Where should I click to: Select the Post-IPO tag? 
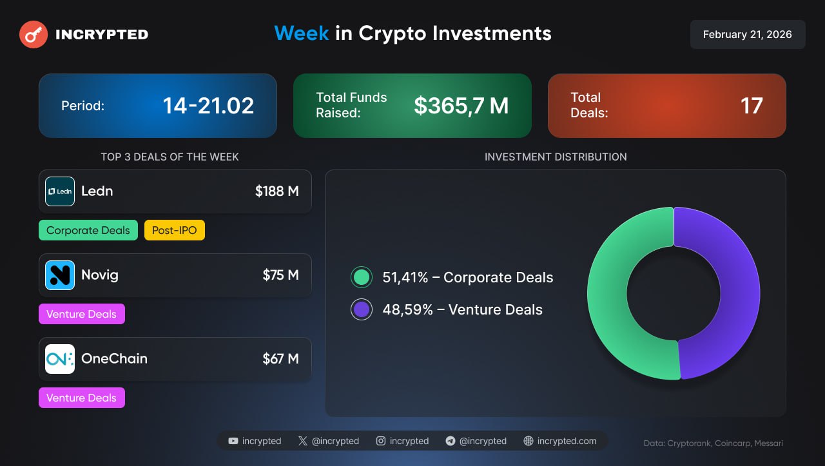pyautogui.click(x=175, y=230)
